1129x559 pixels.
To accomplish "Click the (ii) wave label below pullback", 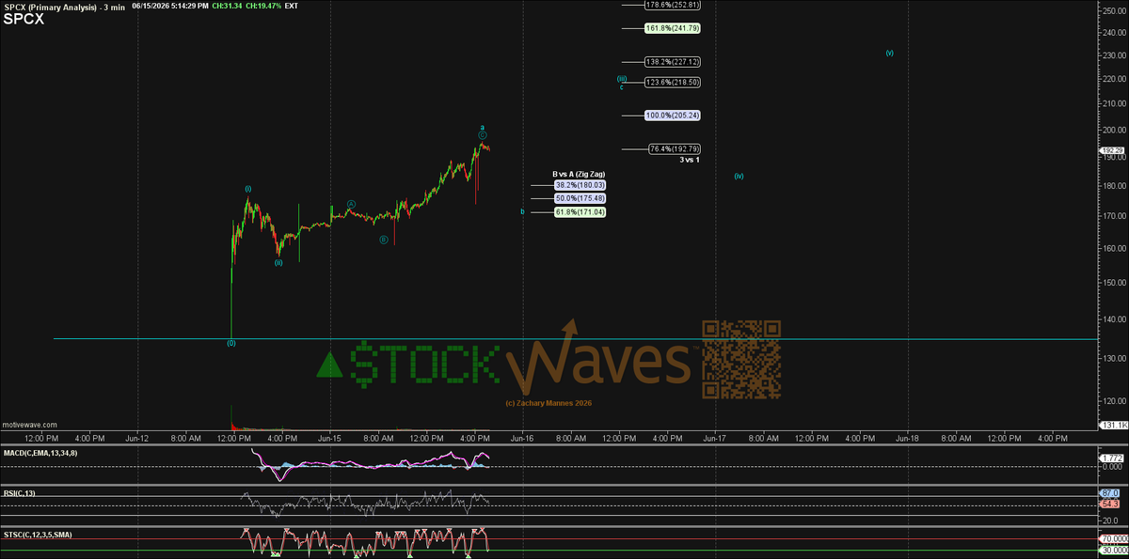I will tap(278, 263).
